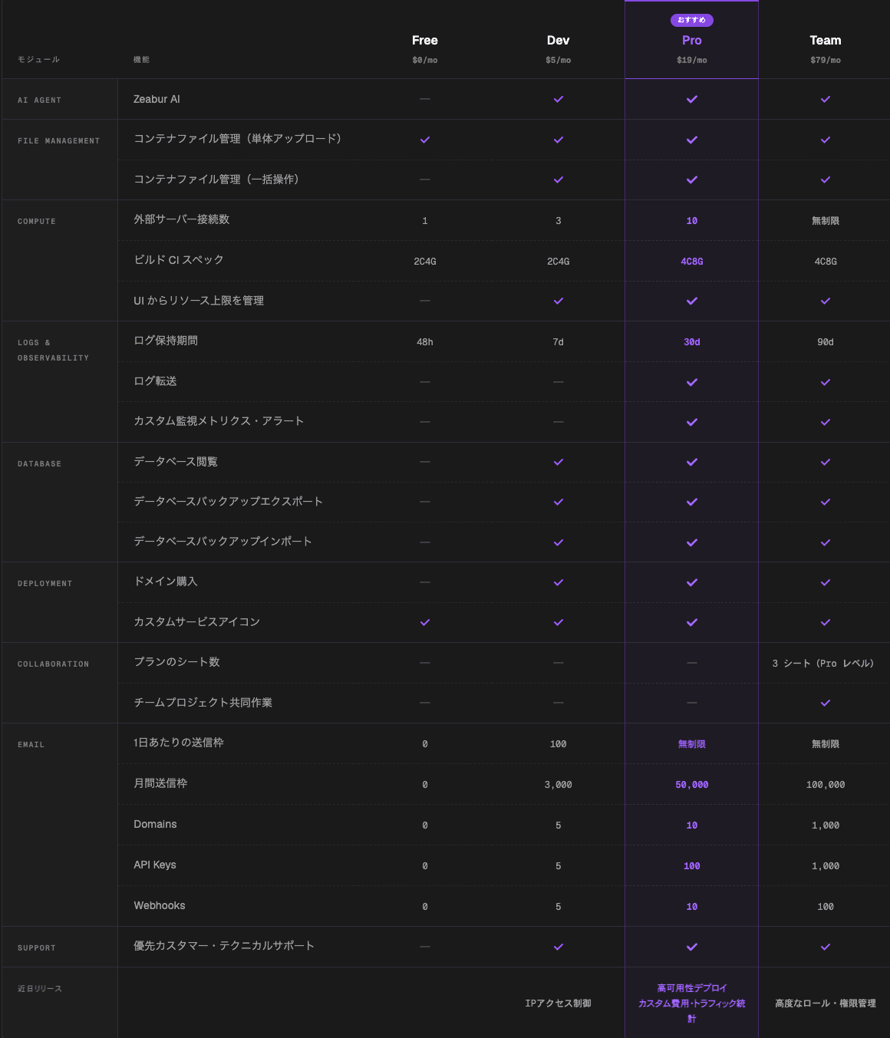This screenshot has height=1038, width=890.
Task: Select the checkmark for ドメイン購入 under Dev
Action: (x=558, y=582)
